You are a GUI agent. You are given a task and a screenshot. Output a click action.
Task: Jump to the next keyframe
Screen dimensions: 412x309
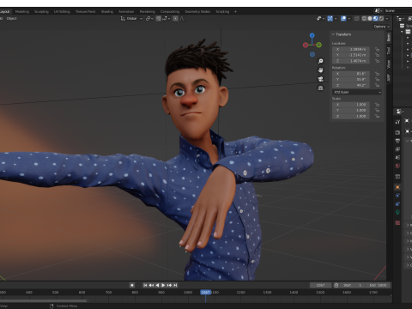pyautogui.click(x=169, y=285)
